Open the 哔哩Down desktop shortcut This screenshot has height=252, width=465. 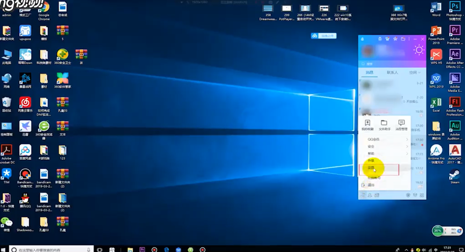[25, 57]
